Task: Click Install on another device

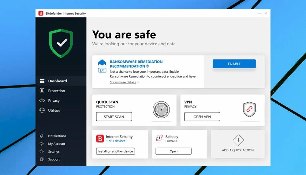Action: (115, 151)
